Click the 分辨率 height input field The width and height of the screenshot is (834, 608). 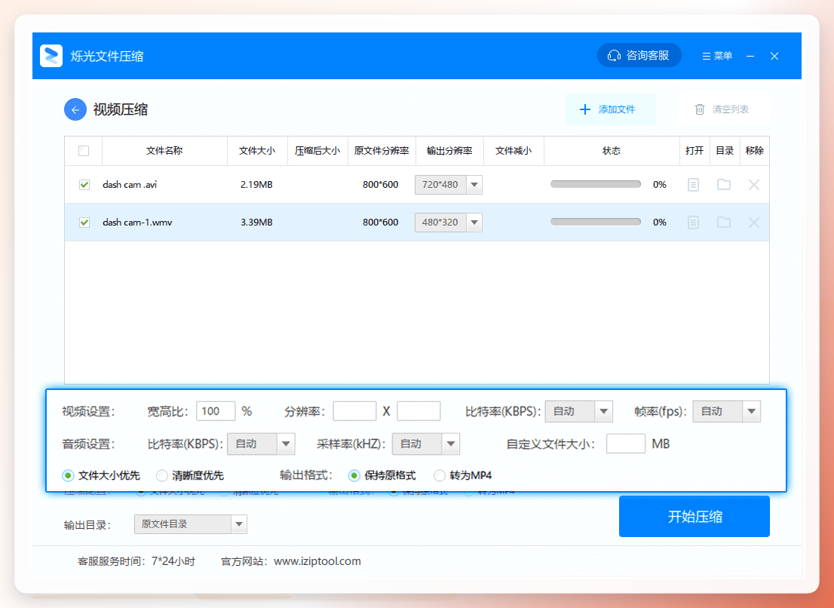pos(419,411)
